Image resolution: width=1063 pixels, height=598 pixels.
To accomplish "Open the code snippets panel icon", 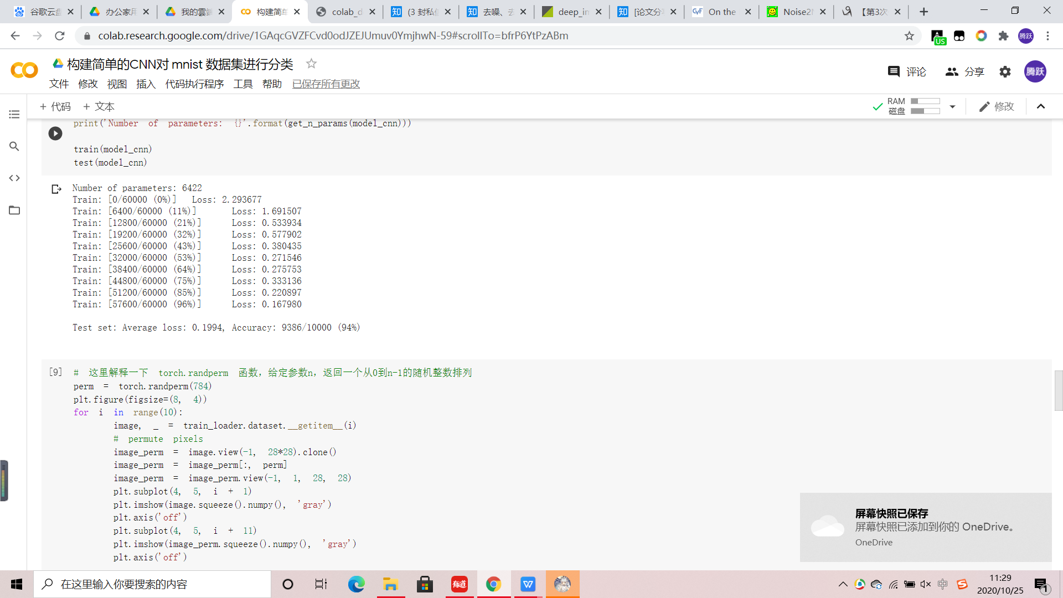I will coord(14,178).
